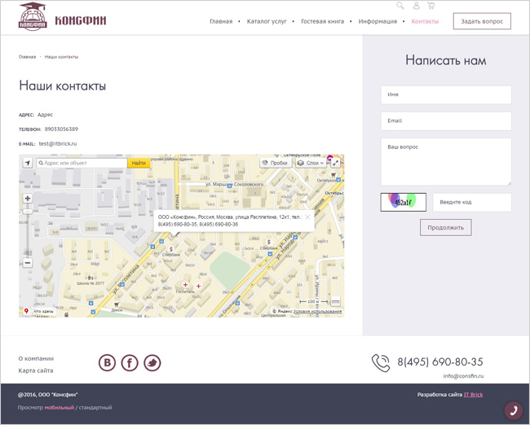Click the captcha image 452a1f
Screen dimensions: 530x425
[x=404, y=202]
